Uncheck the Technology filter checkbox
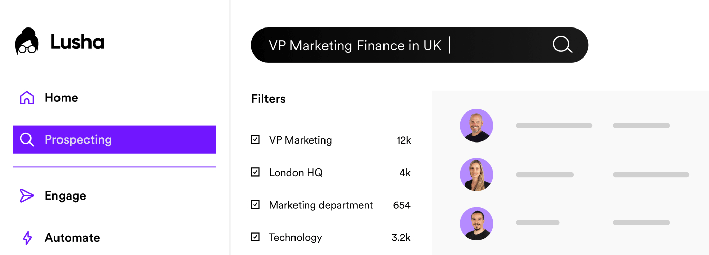Viewport: 709px width, 255px height. point(255,237)
